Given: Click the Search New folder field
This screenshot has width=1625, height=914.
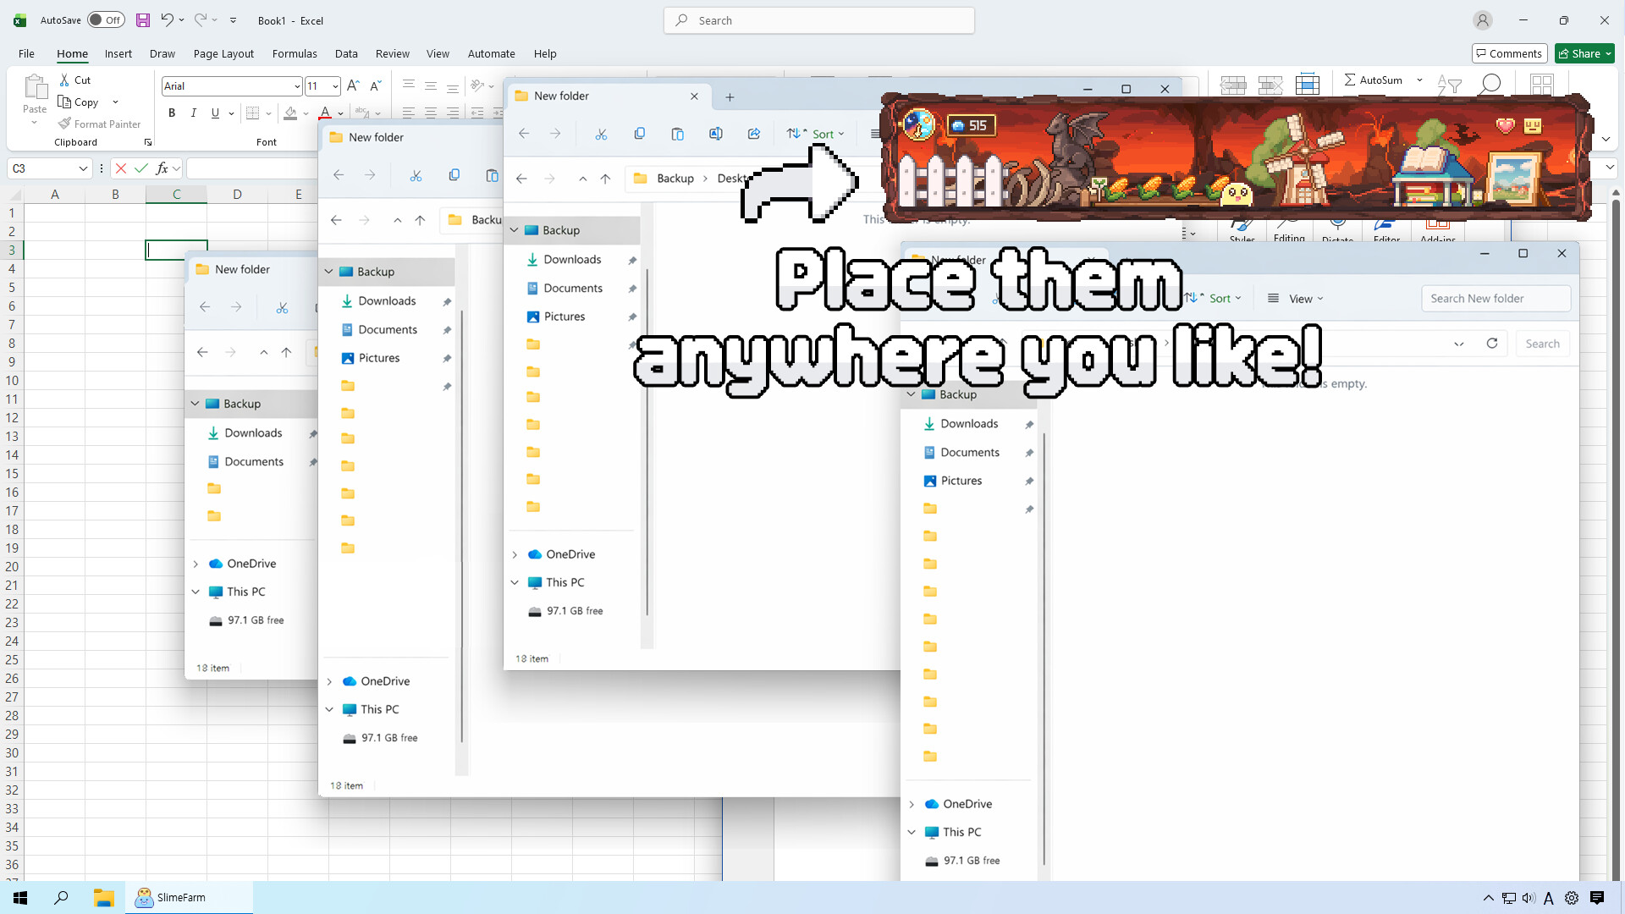Looking at the screenshot, I should pos(1496,298).
